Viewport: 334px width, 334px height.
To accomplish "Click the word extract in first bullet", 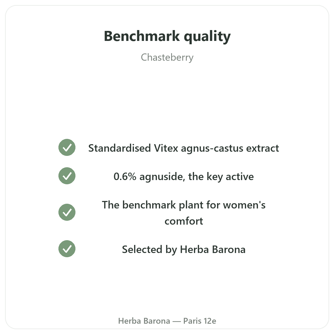I will (262, 148).
